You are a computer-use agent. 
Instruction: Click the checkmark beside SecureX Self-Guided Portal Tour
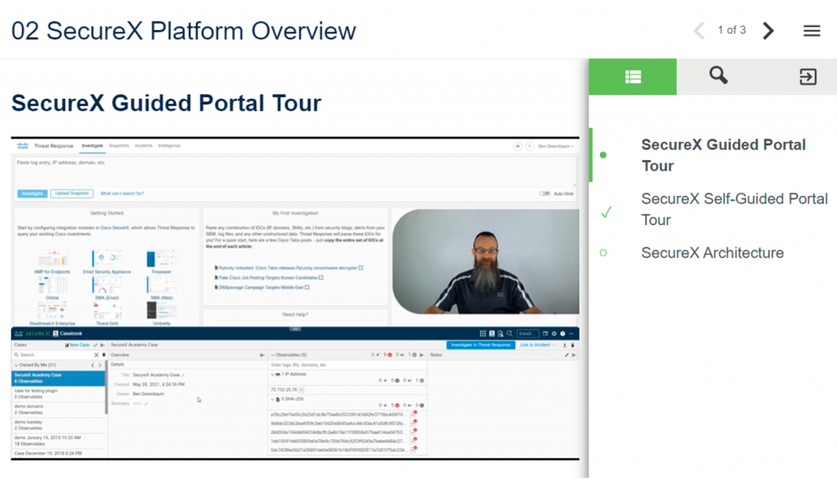(606, 211)
